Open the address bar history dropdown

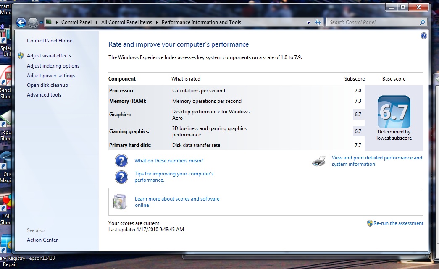[x=308, y=22]
